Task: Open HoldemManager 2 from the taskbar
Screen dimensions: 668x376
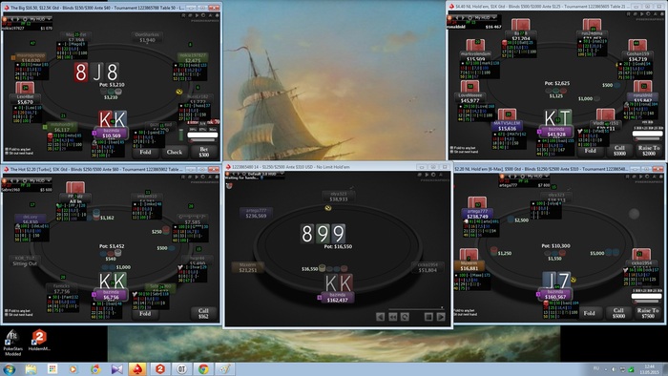Action: [160, 369]
